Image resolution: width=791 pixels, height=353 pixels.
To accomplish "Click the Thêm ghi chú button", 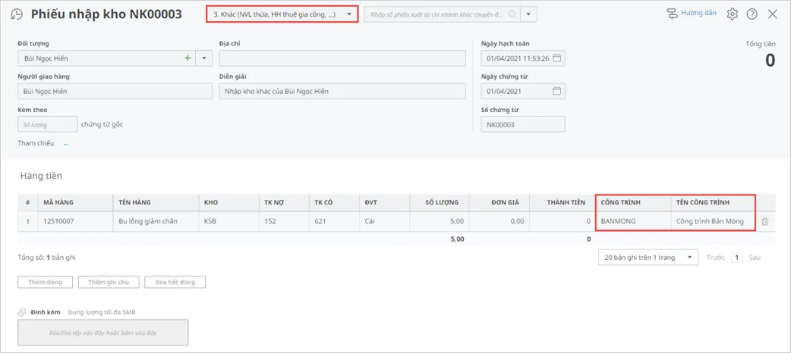I will point(109,283).
